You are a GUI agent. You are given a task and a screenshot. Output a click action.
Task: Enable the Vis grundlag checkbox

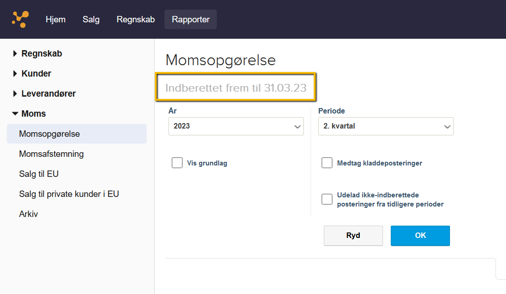(x=177, y=162)
